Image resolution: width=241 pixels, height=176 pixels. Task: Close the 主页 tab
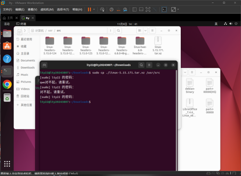[16, 18]
